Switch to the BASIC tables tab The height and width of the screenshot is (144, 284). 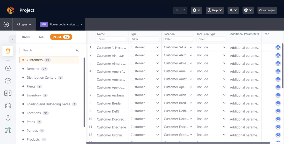(26, 37)
